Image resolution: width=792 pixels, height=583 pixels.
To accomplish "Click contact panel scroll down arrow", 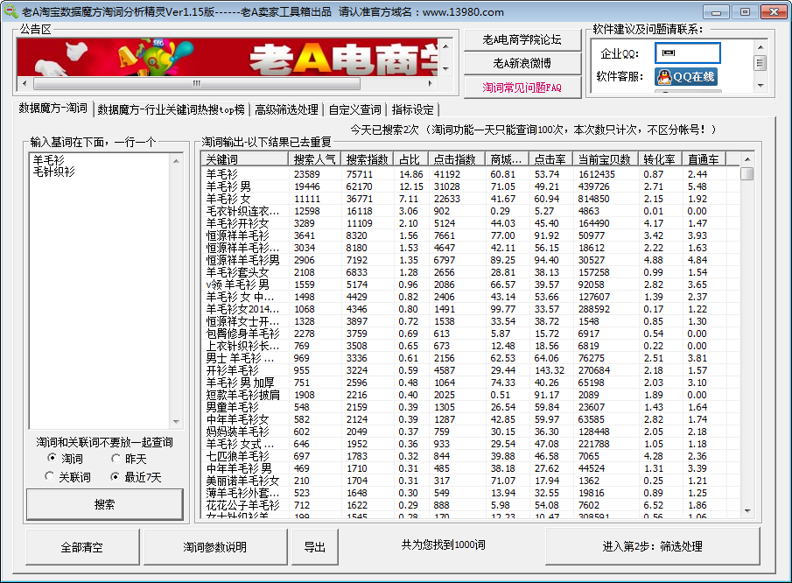I will coord(760,86).
